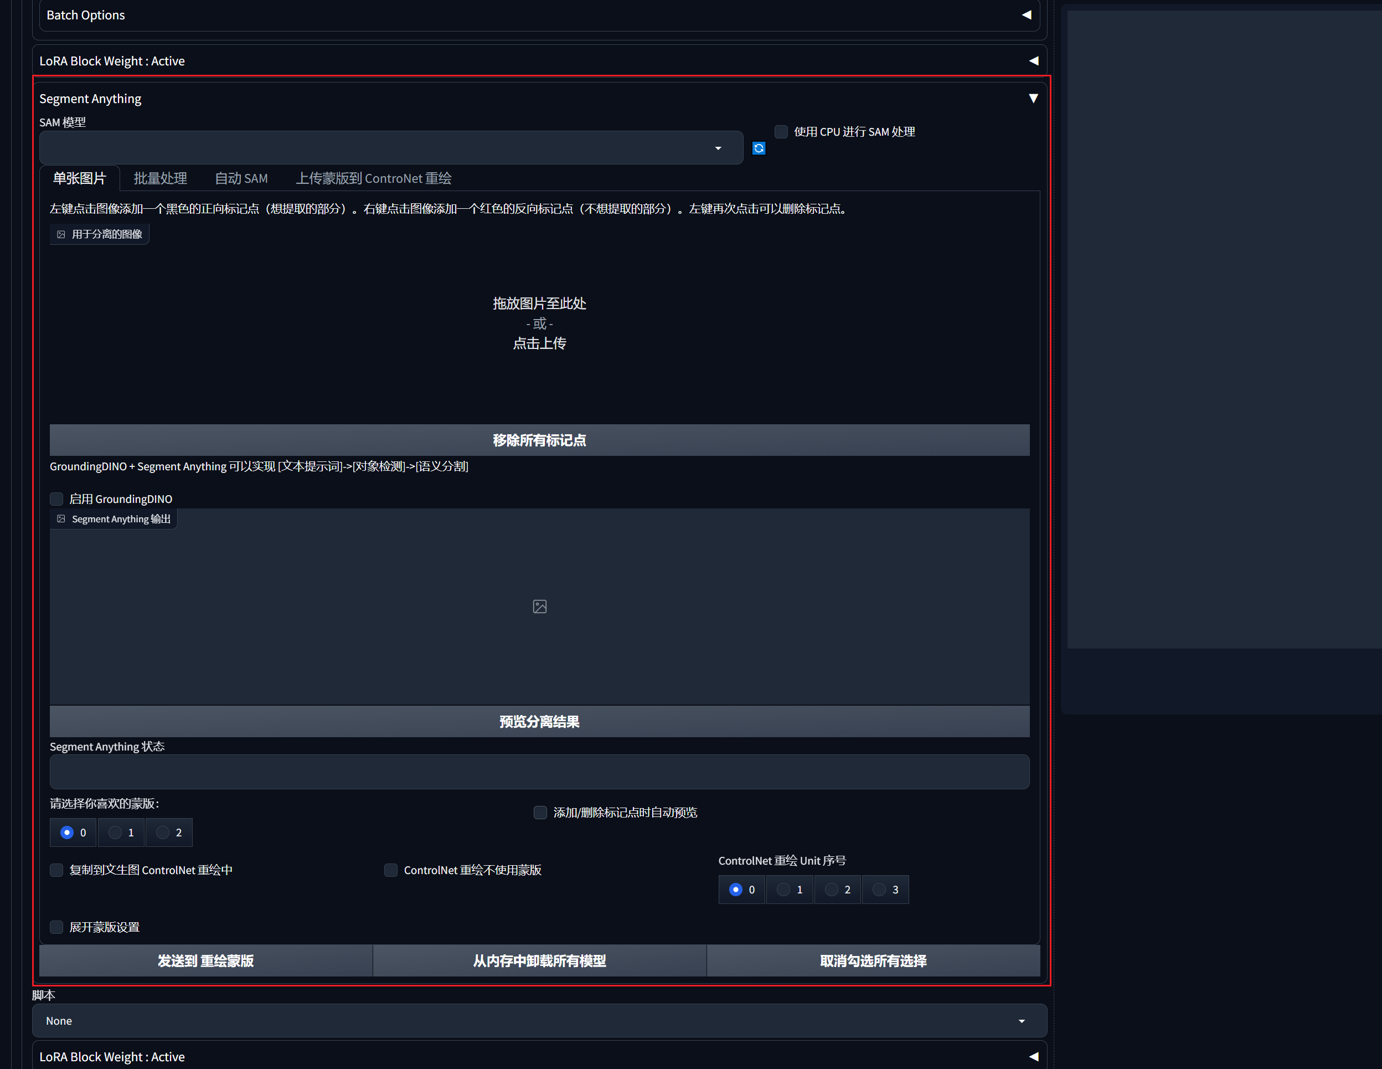Open the 自动 SAM tab
This screenshot has width=1382, height=1069.
tap(241, 178)
